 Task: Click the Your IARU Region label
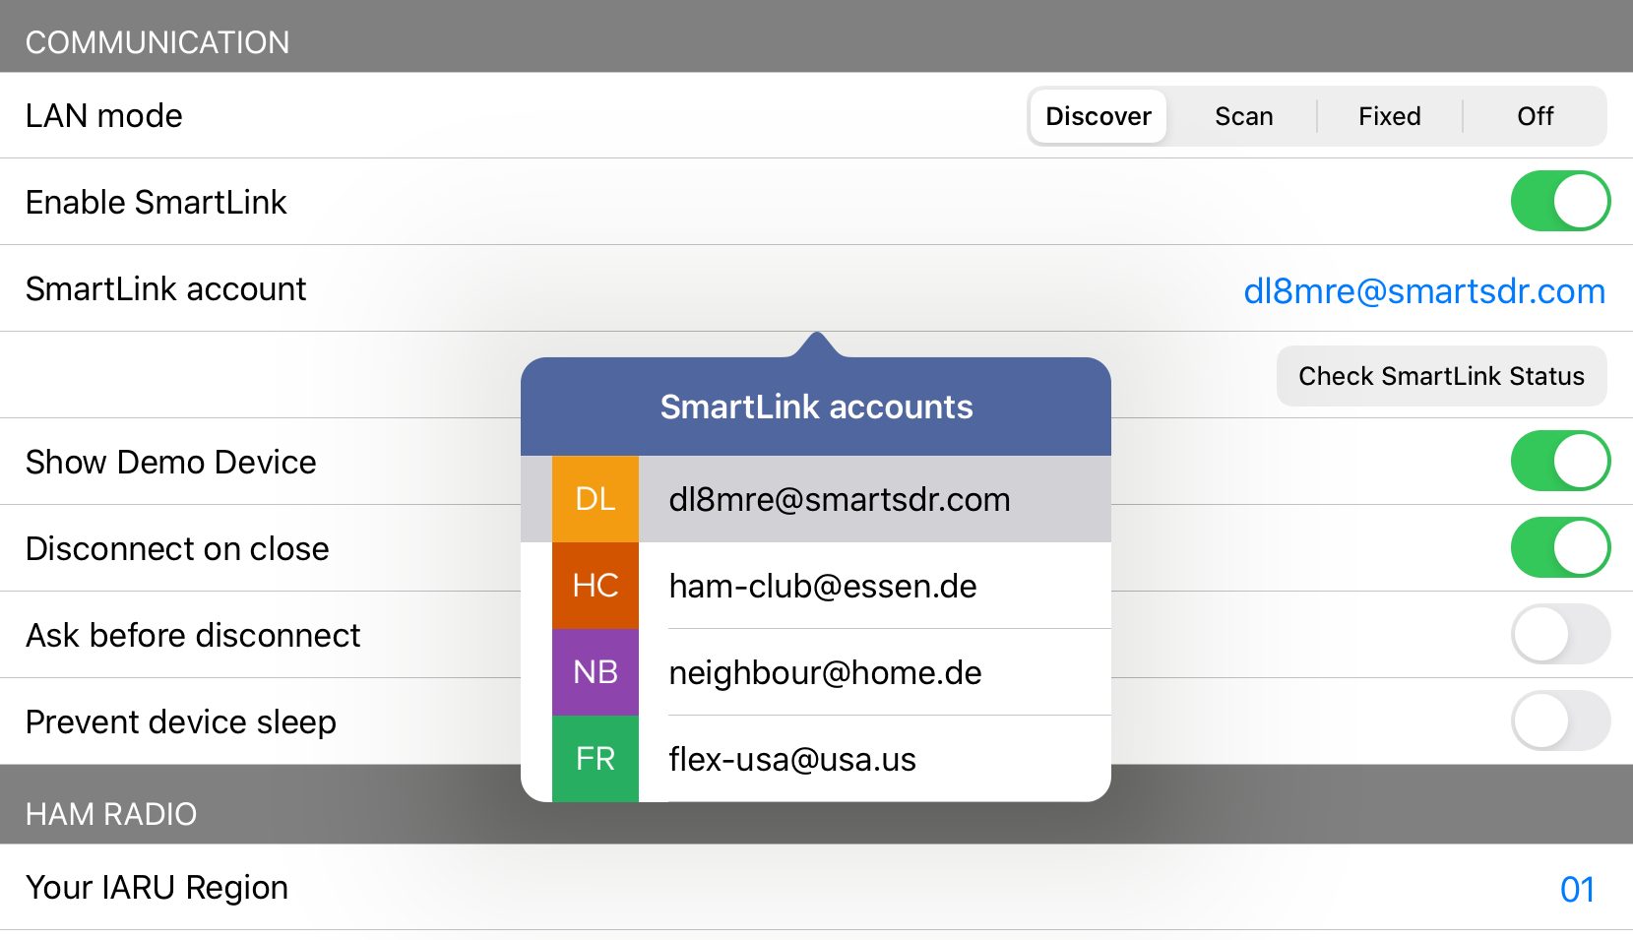157,888
